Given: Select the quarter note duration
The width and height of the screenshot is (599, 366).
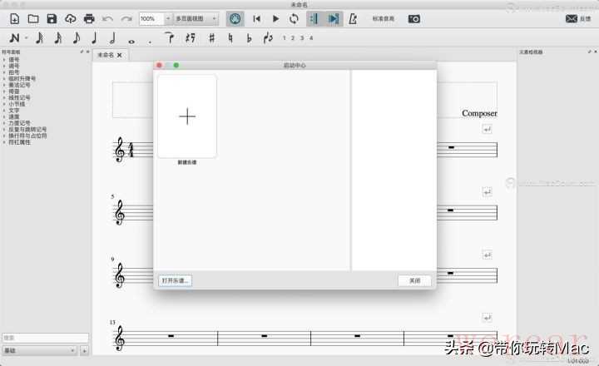Looking at the screenshot, I should pyautogui.click(x=94, y=37).
